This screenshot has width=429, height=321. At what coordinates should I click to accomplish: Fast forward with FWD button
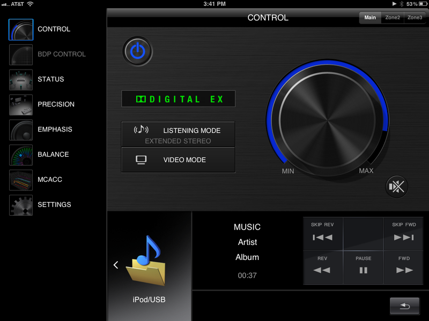pos(404,267)
